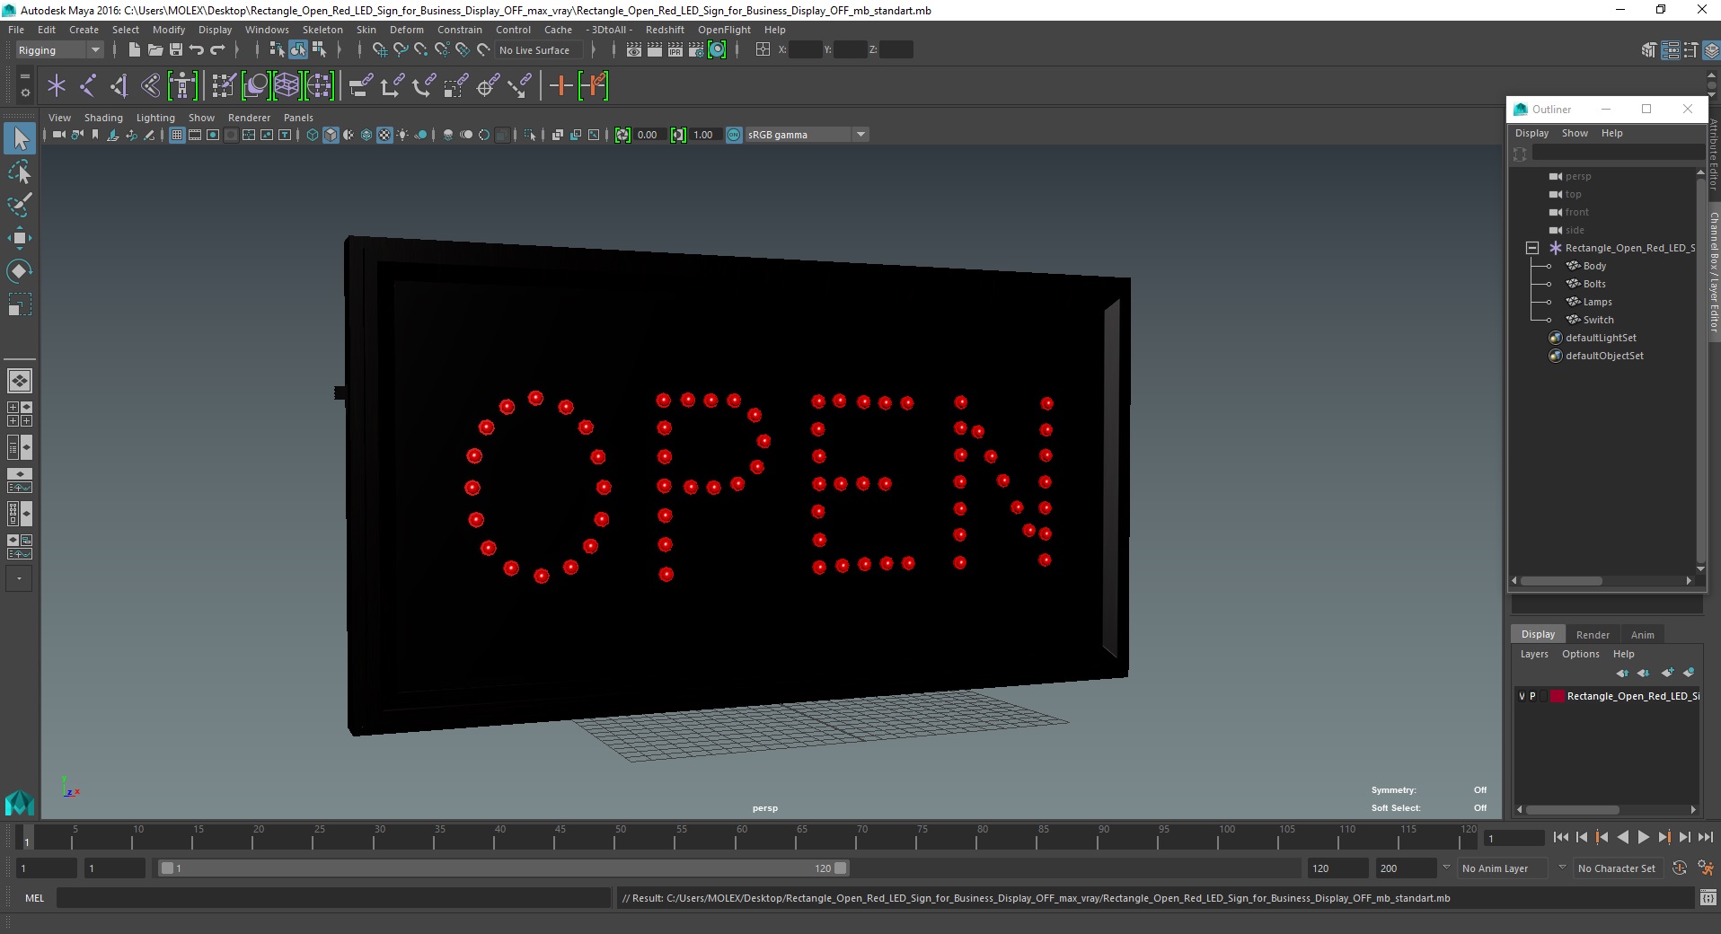Select the Move tool in toolbox
This screenshot has width=1721, height=934.
20,238
